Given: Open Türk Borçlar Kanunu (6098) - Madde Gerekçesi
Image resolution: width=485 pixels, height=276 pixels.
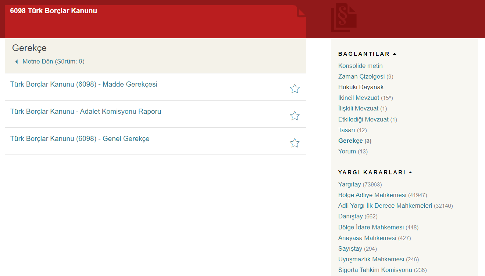Looking at the screenshot, I should coord(83,84).
